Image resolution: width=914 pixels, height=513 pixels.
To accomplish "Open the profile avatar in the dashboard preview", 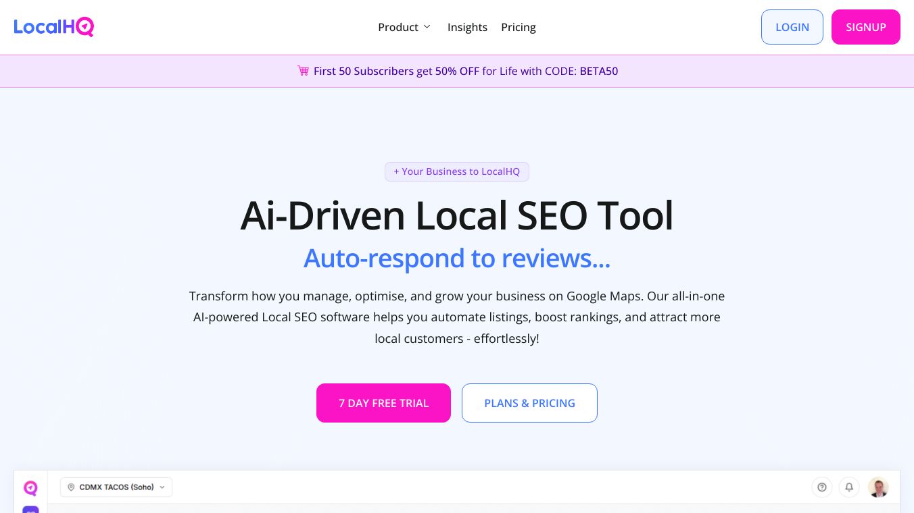I will pos(878,487).
